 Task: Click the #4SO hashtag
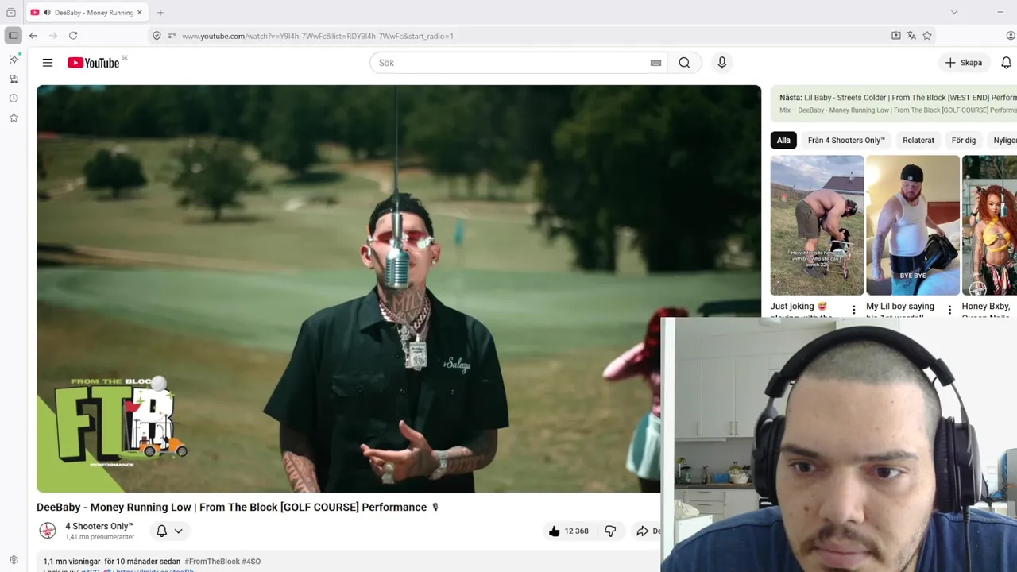(251, 562)
